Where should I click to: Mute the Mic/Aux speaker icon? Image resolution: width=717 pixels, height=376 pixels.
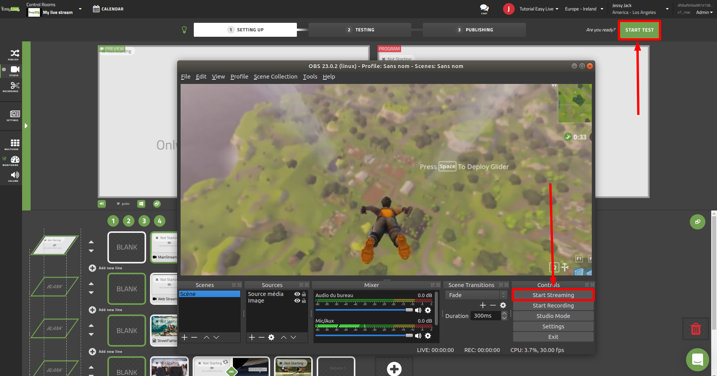click(x=418, y=336)
